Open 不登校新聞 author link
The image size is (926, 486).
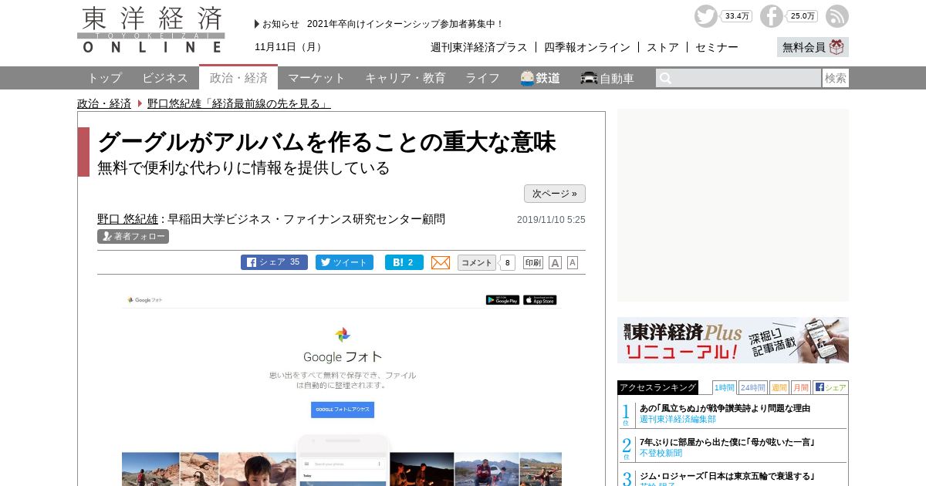click(661, 453)
